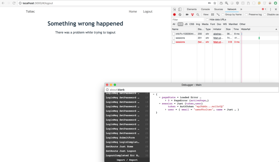Show more DevTools tabs via chevrons
The width and height of the screenshot is (279, 162).
pyautogui.click(x=241, y=9)
